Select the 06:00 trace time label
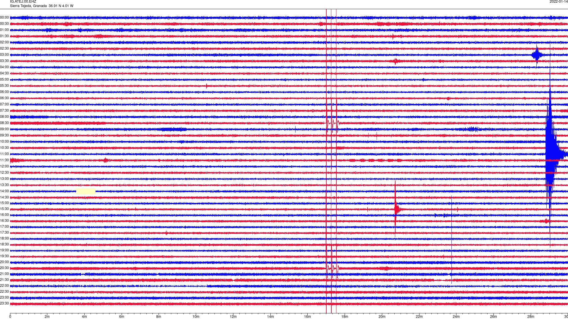Screen dimensions: 568x319 point(4,92)
